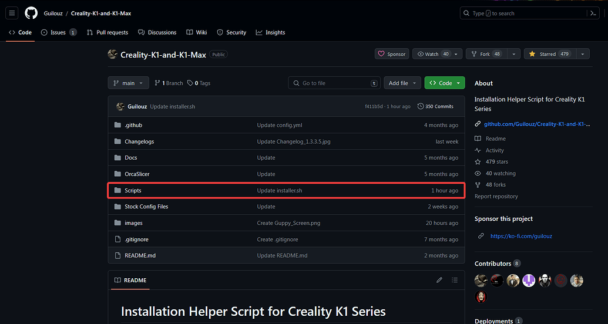Expand the Starred lists arrow

point(583,54)
